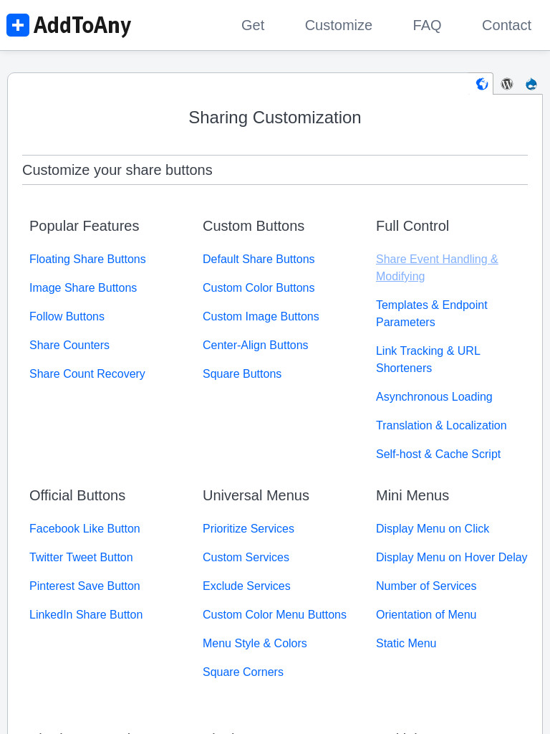Click the Popular Features heading
The height and width of the screenshot is (734, 550).
point(85,226)
